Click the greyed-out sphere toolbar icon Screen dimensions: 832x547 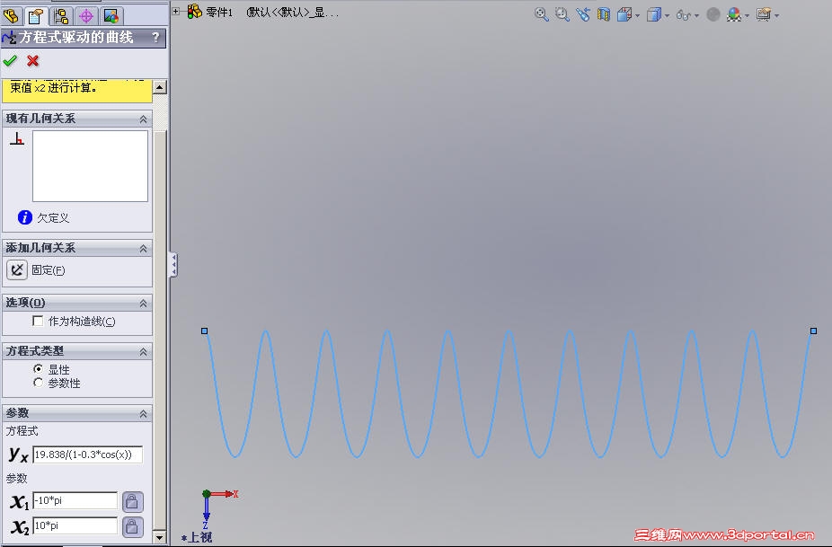[713, 14]
